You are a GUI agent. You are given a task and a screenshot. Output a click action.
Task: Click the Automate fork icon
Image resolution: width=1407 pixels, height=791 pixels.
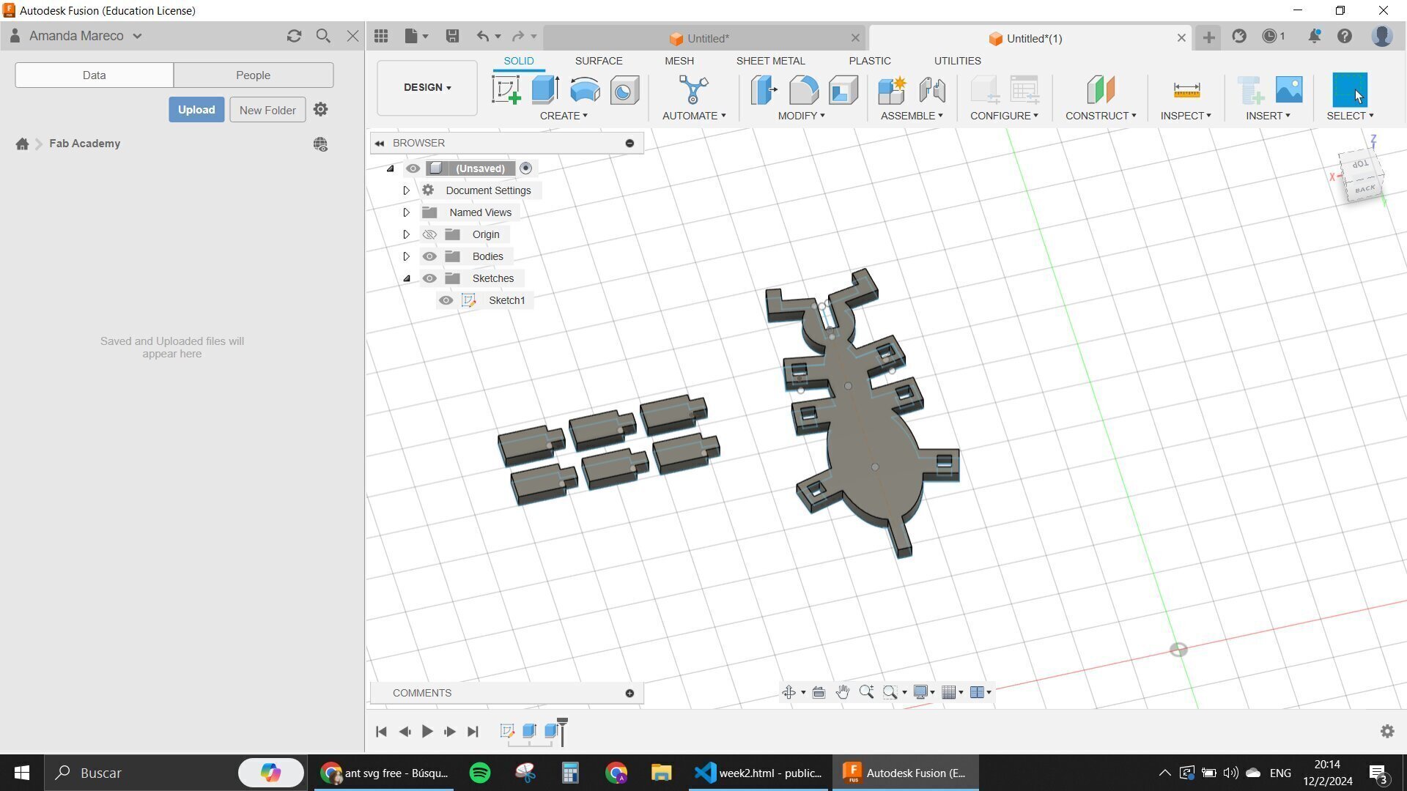tap(693, 90)
